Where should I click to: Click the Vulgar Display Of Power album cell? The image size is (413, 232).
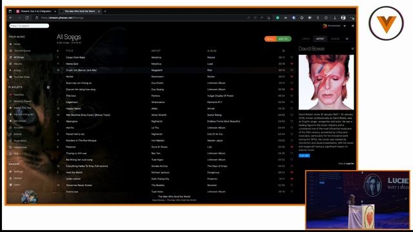220,96
